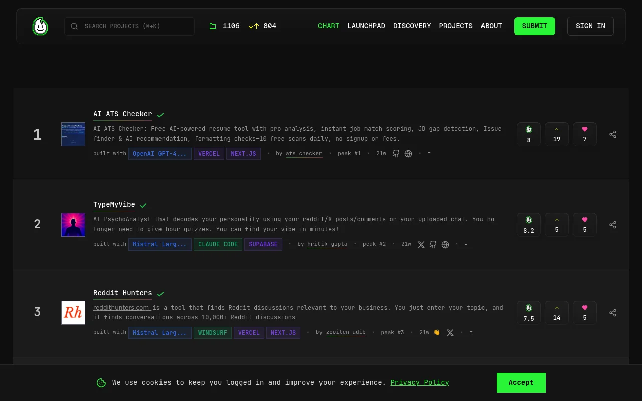Select the CHART menu item

(329, 26)
